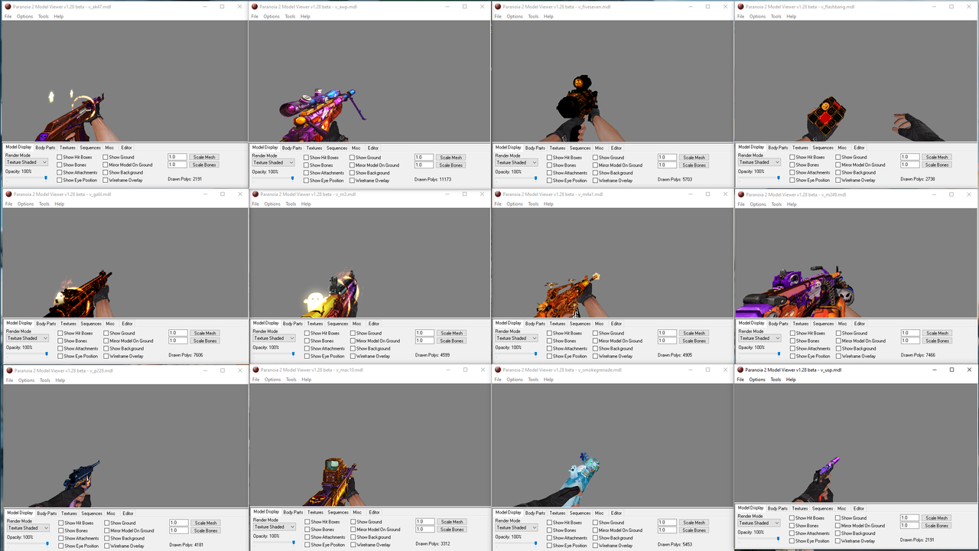This screenshot has width=979, height=551.
Task: Open the Texture Shaded dropdown in the v_m249 window
Action: click(x=760, y=338)
